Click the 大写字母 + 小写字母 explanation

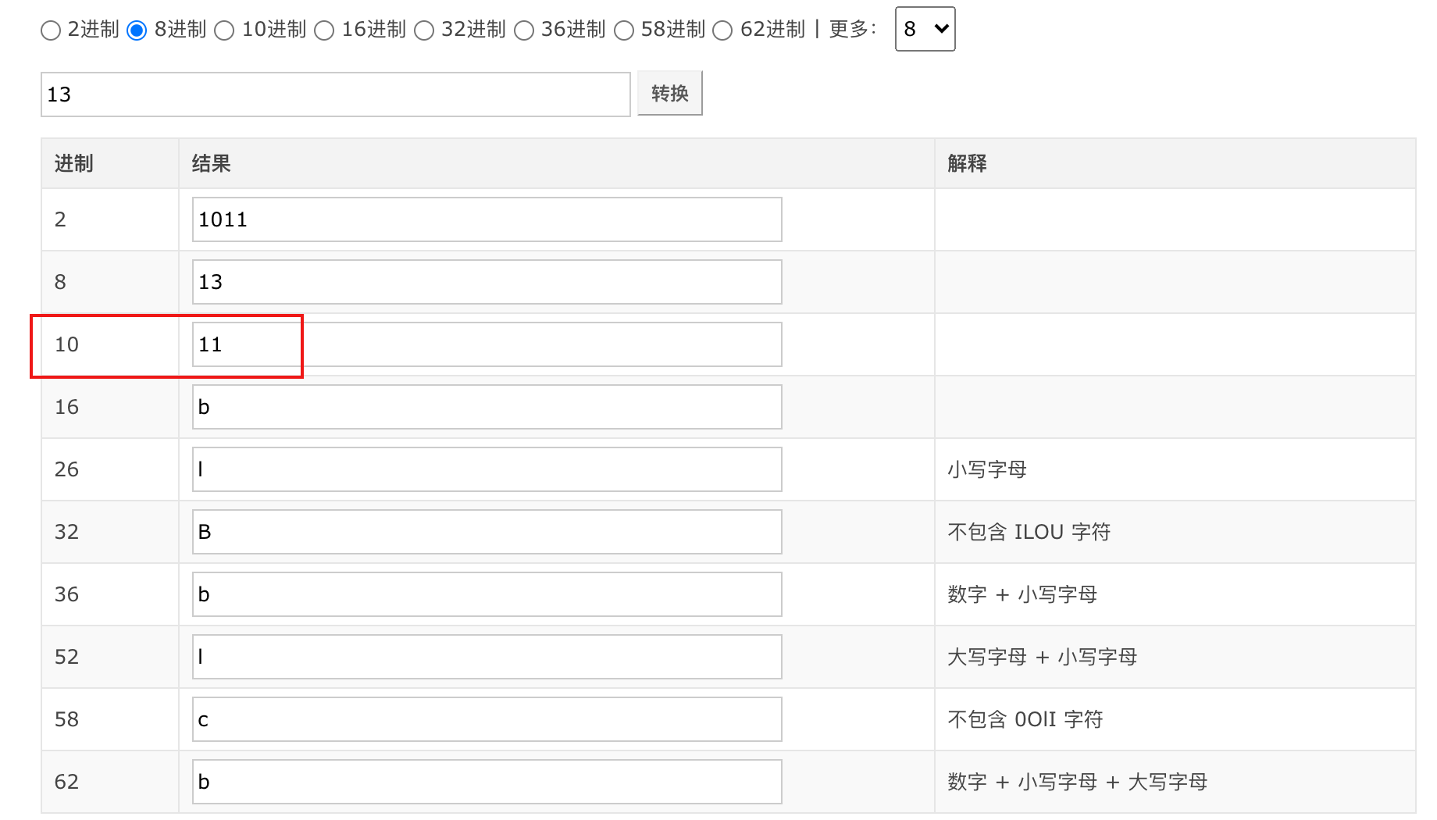1043,657
